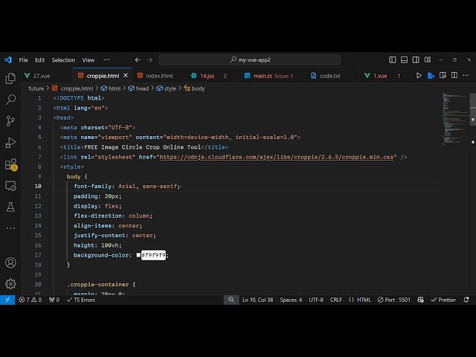Expand the additional activity bar views ellipsis
Screen dimensions: 476x357
coord(106,59)
